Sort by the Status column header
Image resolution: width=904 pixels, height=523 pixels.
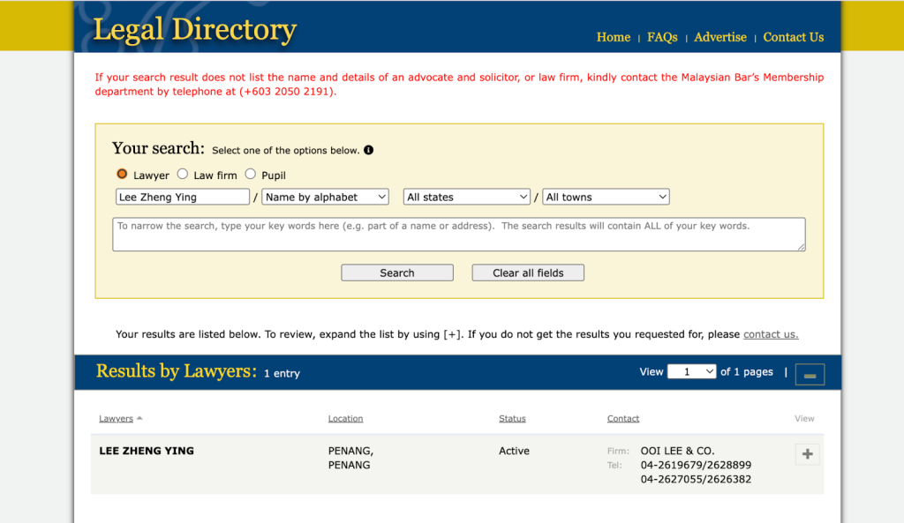(x=512, y=418)
